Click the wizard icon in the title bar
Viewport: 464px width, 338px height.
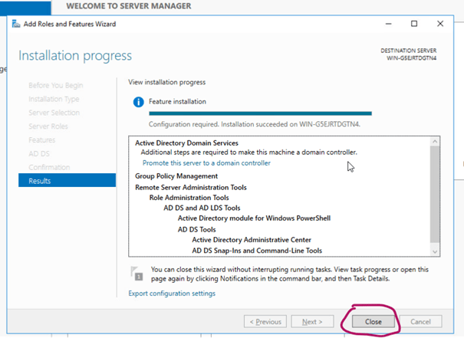coord(16,25)
